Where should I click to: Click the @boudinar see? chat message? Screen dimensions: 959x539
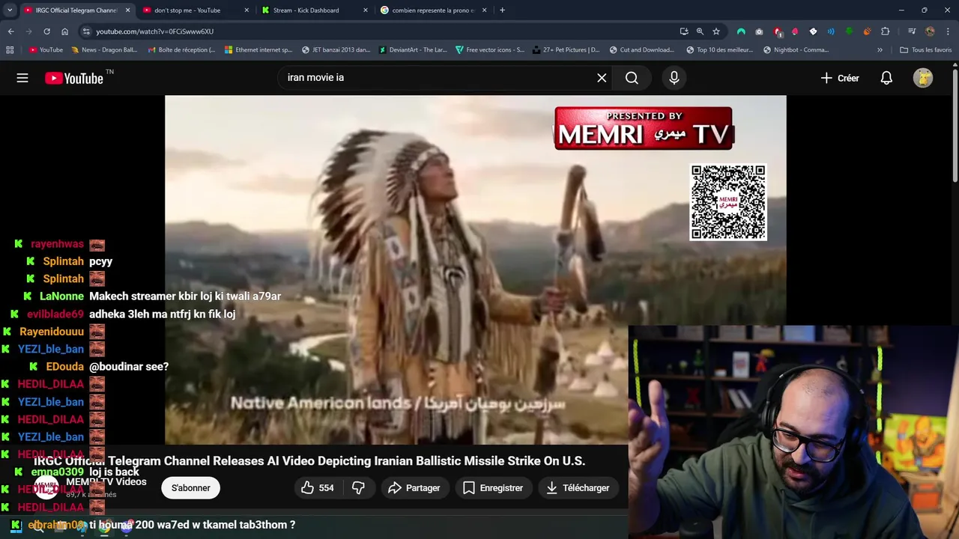point(129,367)
